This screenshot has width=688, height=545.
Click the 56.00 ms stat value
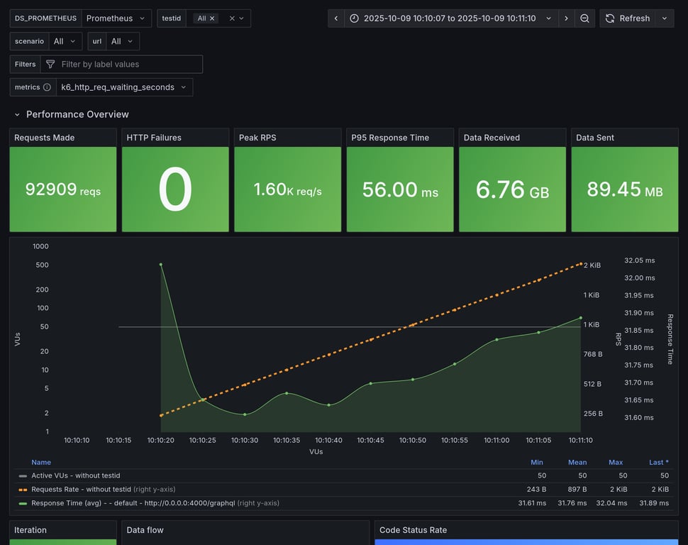pos(400,189)
